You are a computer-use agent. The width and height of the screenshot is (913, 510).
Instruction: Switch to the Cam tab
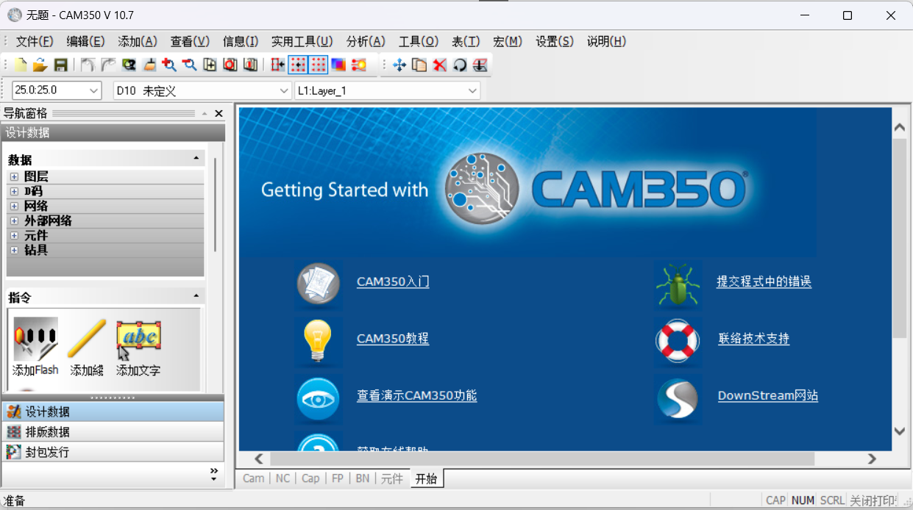pyautogui.click(x=254, y=478)
